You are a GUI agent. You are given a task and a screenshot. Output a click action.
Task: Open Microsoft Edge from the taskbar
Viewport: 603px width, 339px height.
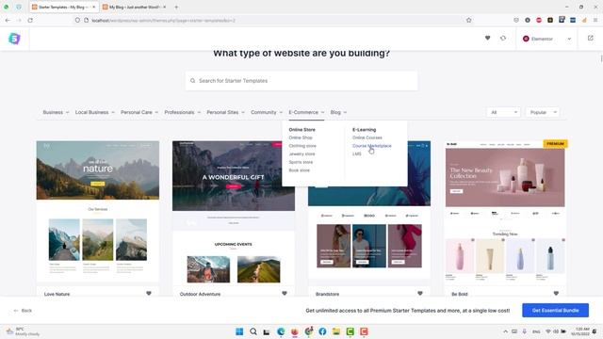281,331
